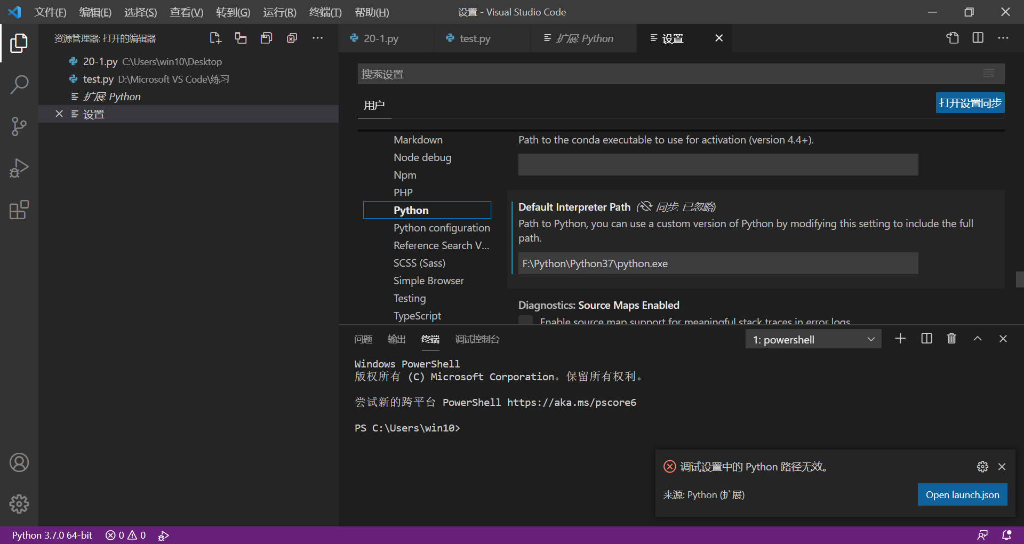
Task: Toggle Source Maps Enabled checkbox
Action: [x=525, y=320]
